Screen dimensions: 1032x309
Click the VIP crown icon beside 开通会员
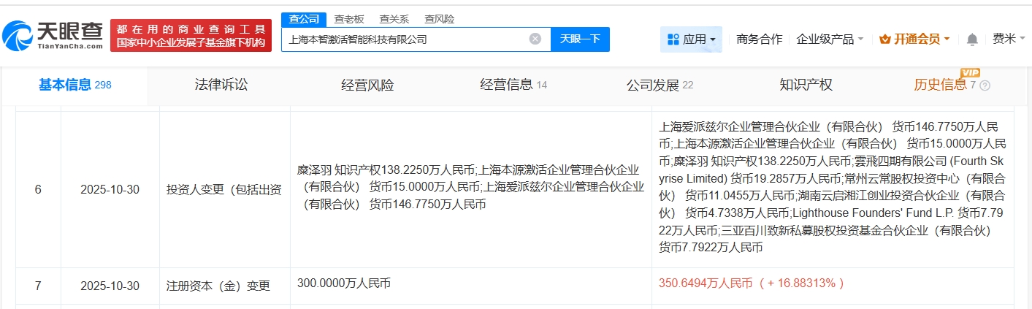coord(884,39)
